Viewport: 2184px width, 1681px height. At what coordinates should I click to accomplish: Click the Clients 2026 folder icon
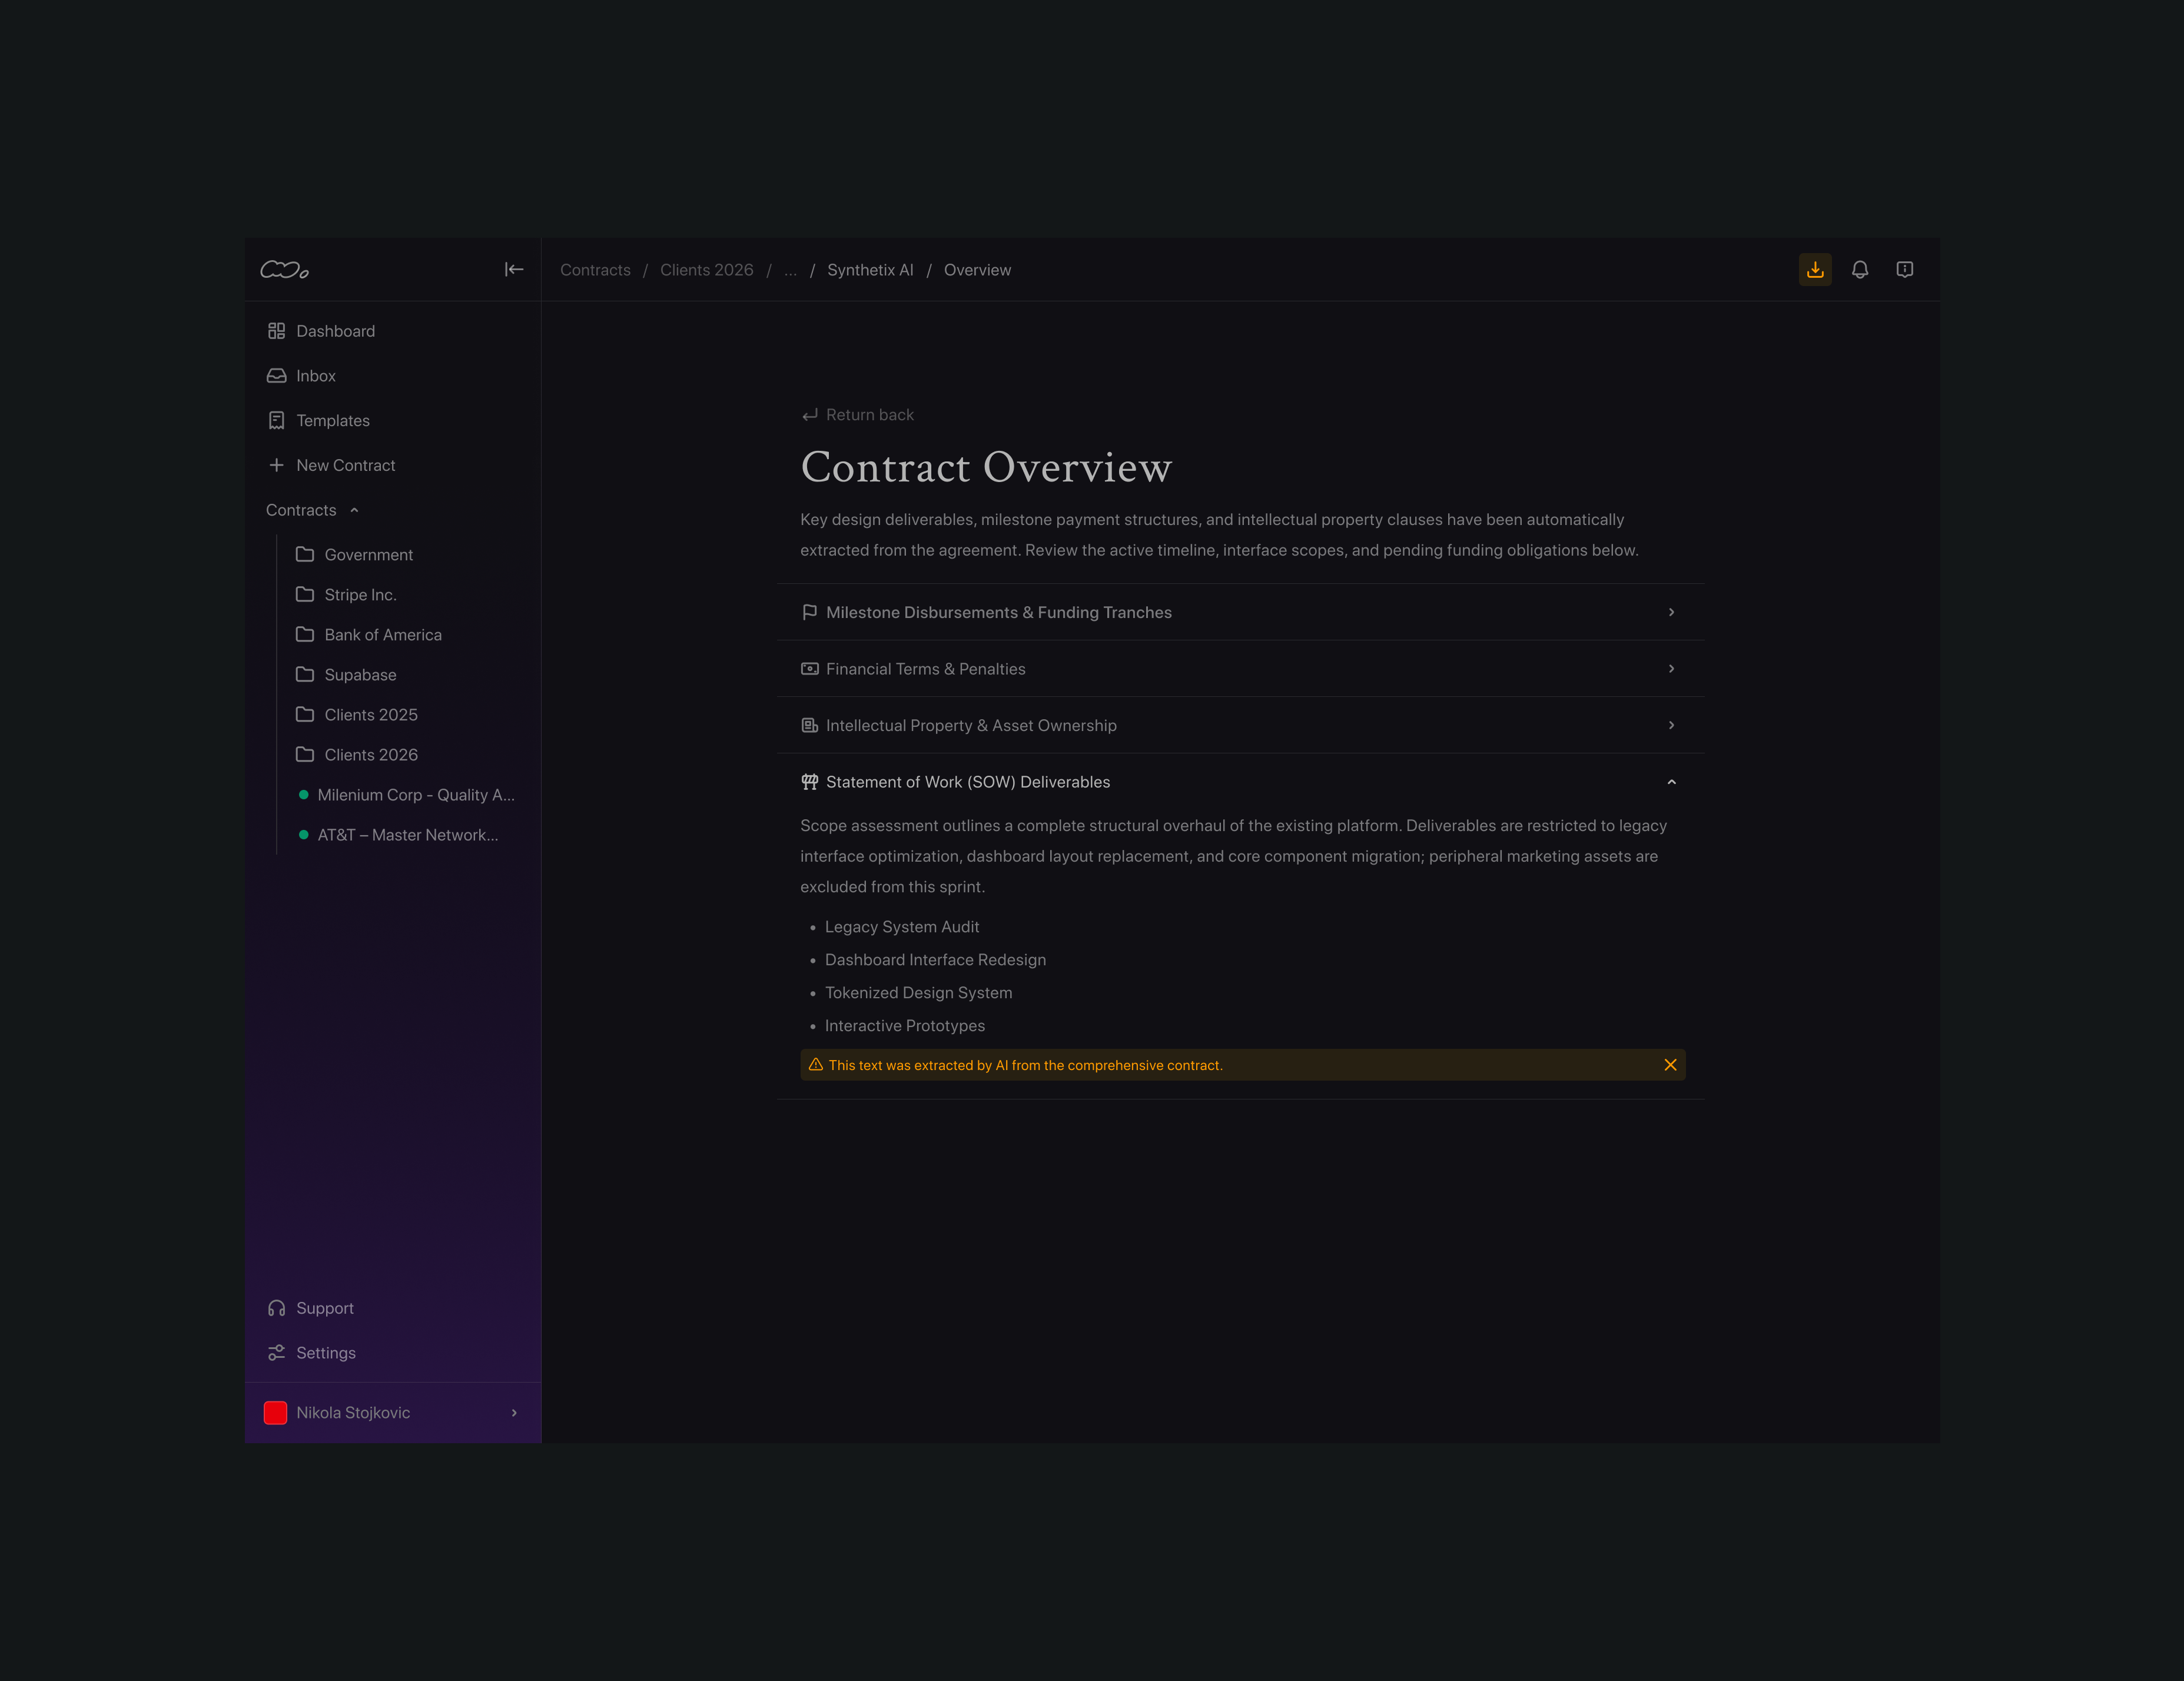[x=305, y=754]
